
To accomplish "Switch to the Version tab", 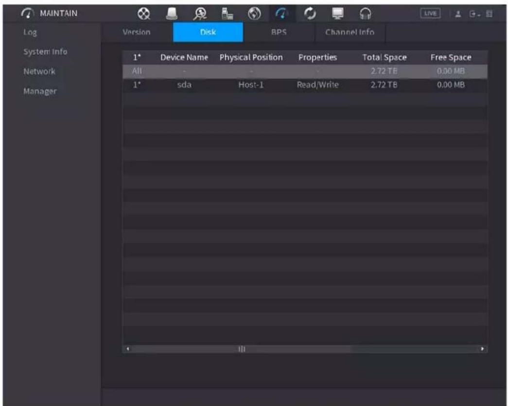I will (137, 32).
